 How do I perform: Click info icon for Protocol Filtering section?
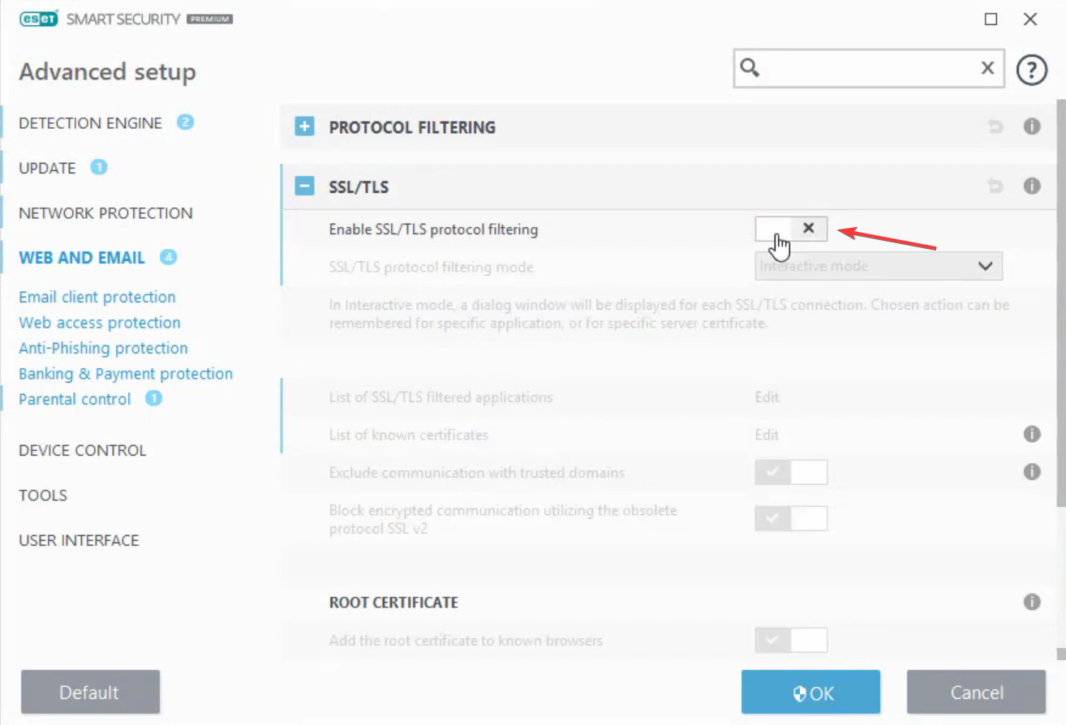coord(1032,127)
